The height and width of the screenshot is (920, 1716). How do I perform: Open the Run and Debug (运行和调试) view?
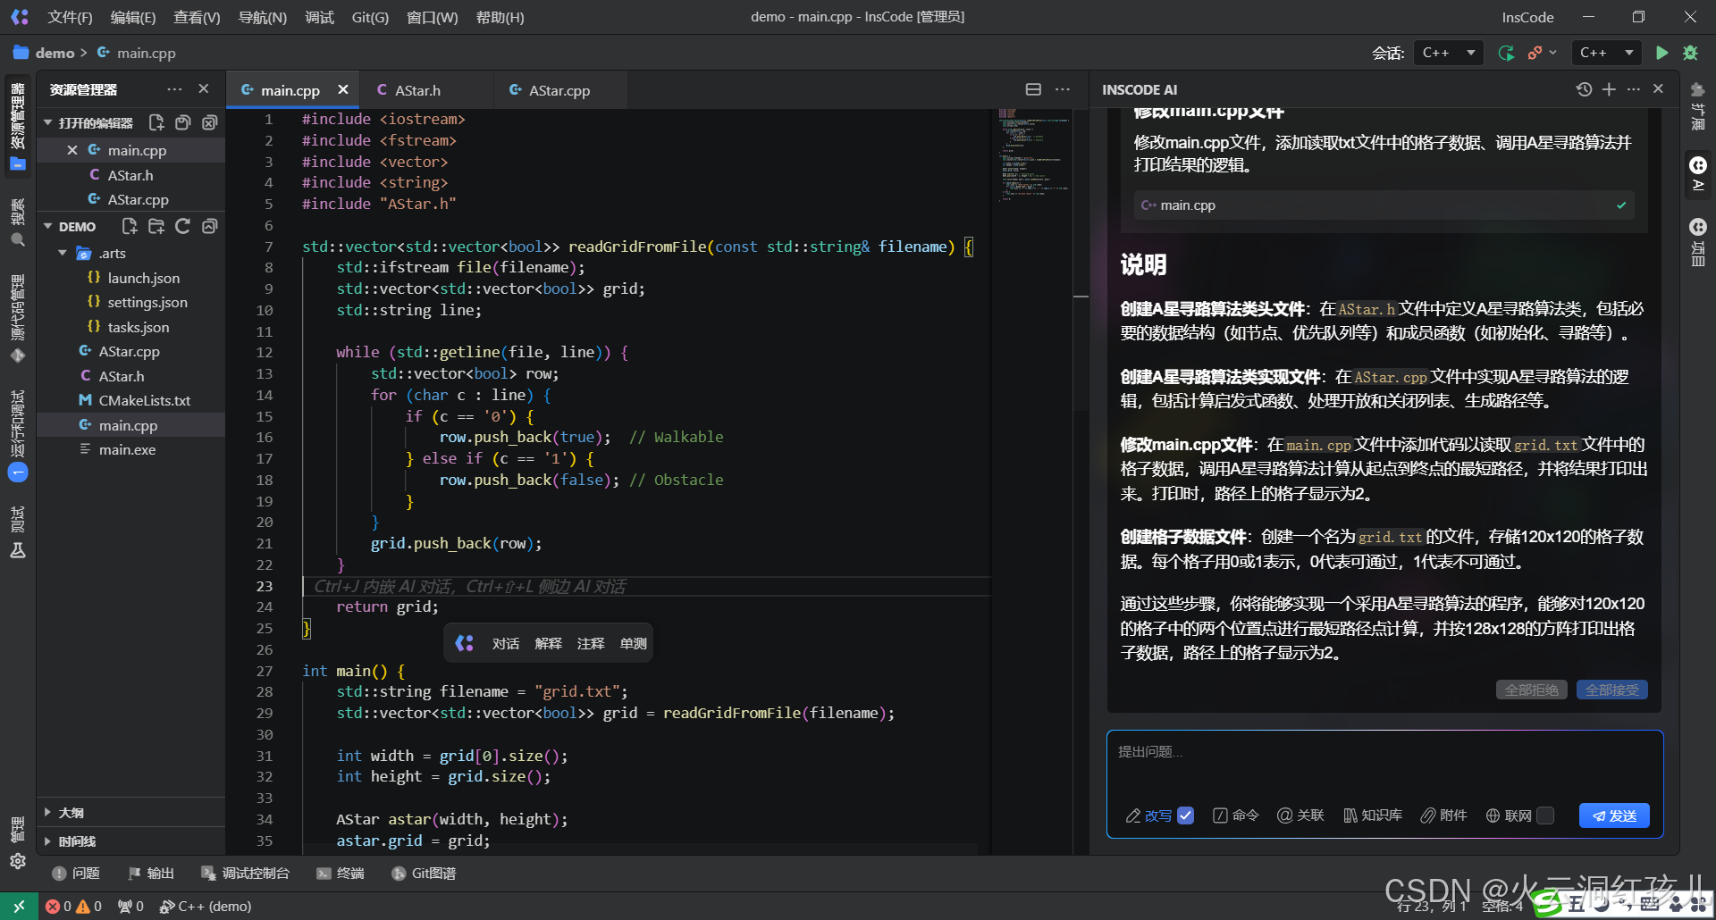point(18,435)
